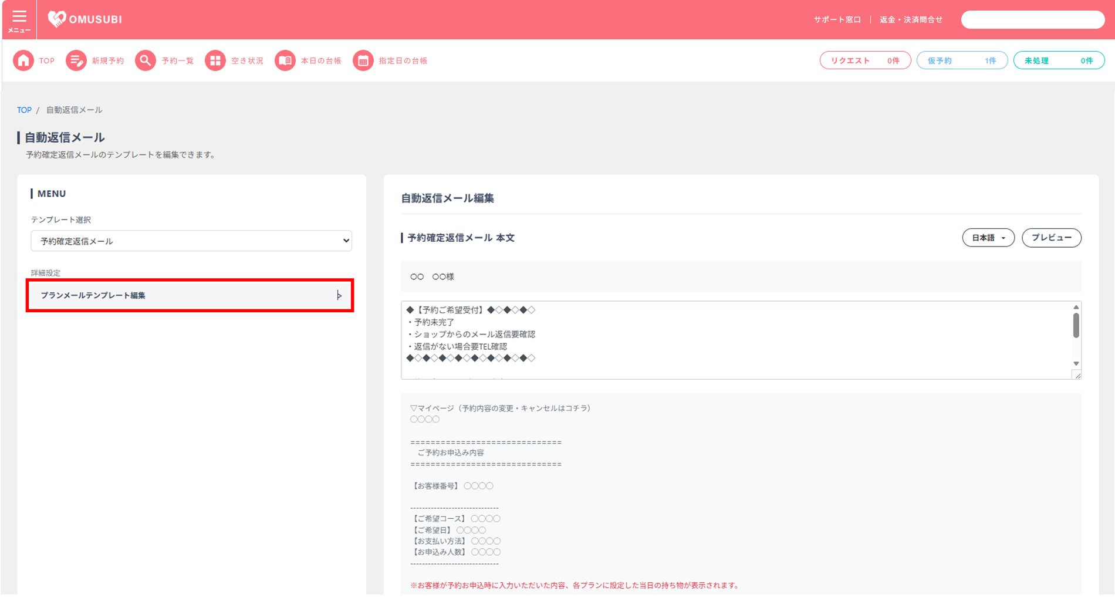Click the 【お客様番号】 line
1115x598 pixels.
pyautogui.click(x=452, y=486)
